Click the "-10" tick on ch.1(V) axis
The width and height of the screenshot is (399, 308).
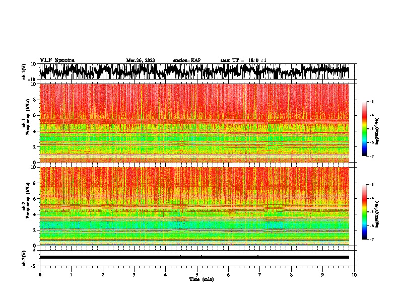tap(33, 80)
